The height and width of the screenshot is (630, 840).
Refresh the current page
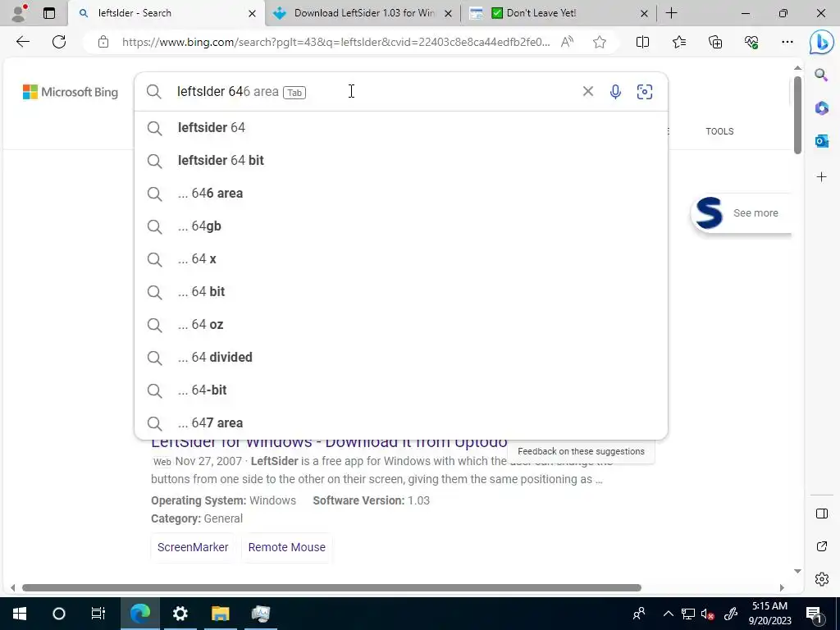pyautogui.click(x=59, y=42)
